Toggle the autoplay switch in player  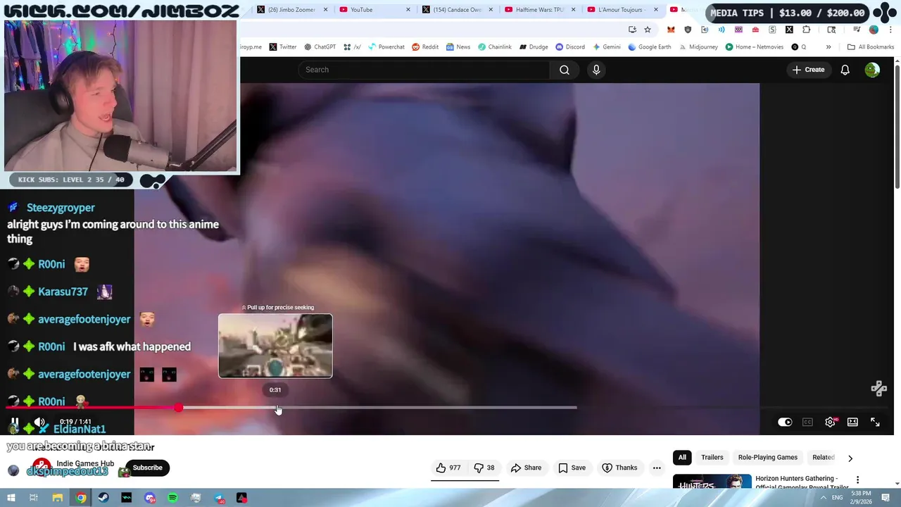pyautogui.click(x=785, y=422)
